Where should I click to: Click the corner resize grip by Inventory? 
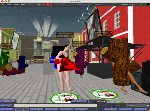pyautogui.click(x=149, y=110)
